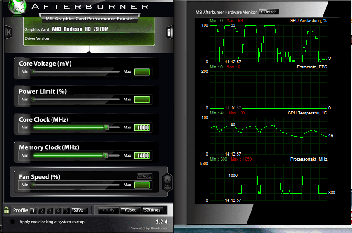Click the GPU Auslastung graph

pos(268,43)
